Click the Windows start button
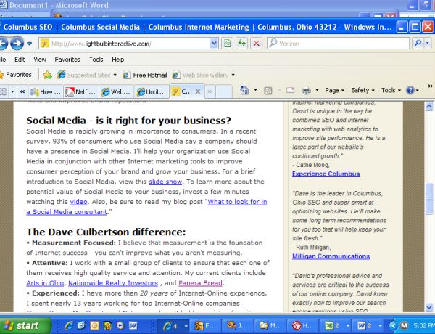Viewport: 435px width, 334px height. [25, 326]
